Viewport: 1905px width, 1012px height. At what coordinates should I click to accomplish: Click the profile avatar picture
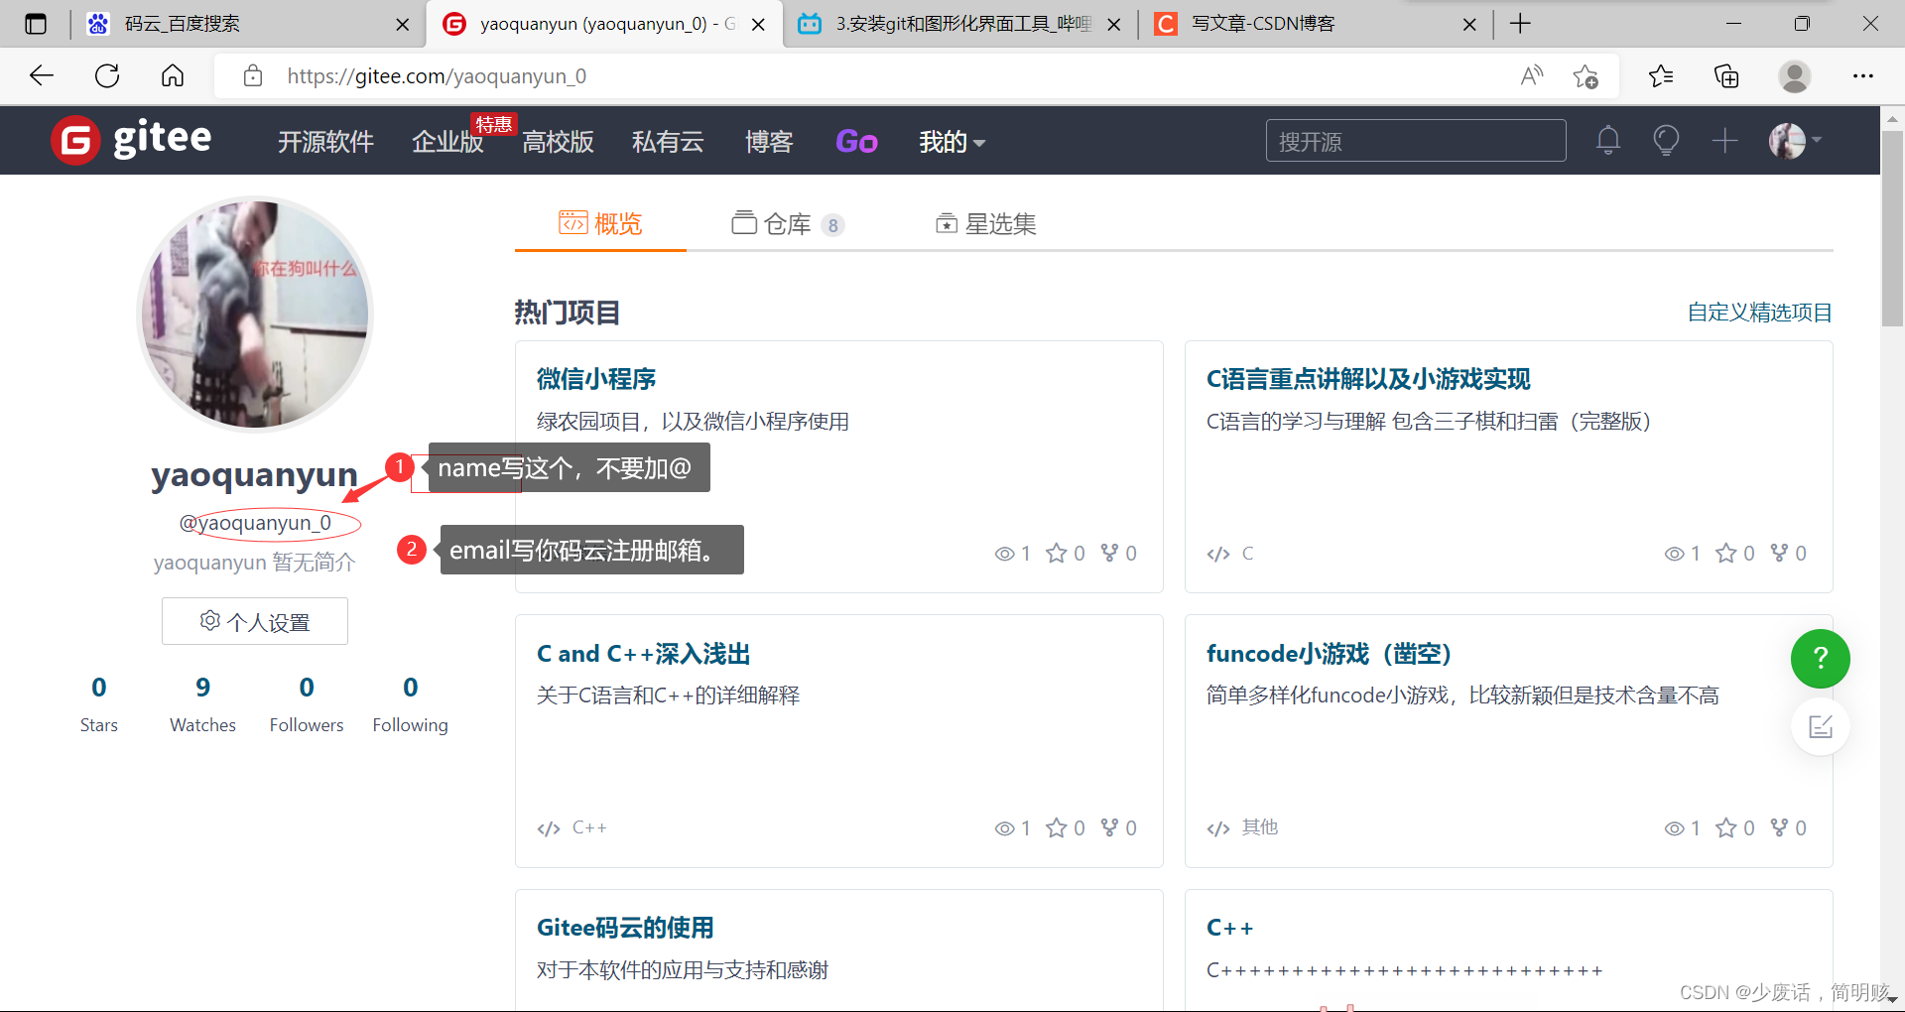click(x=255, y=315)
